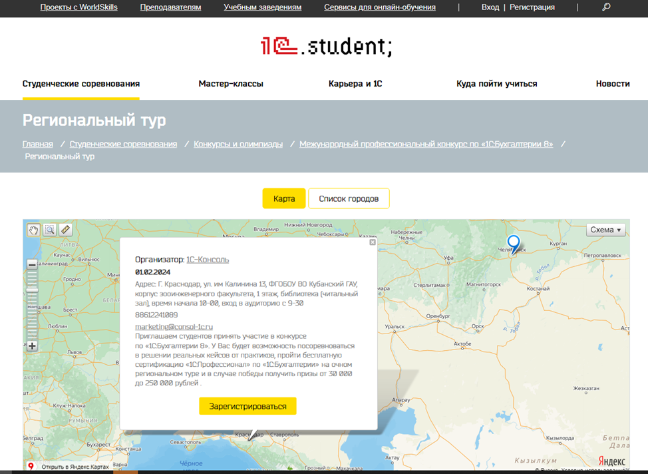Image resolution: width=648 pixels, height=474 pixels.
Task: Open Новости menu item
Action: pos(613,84)
